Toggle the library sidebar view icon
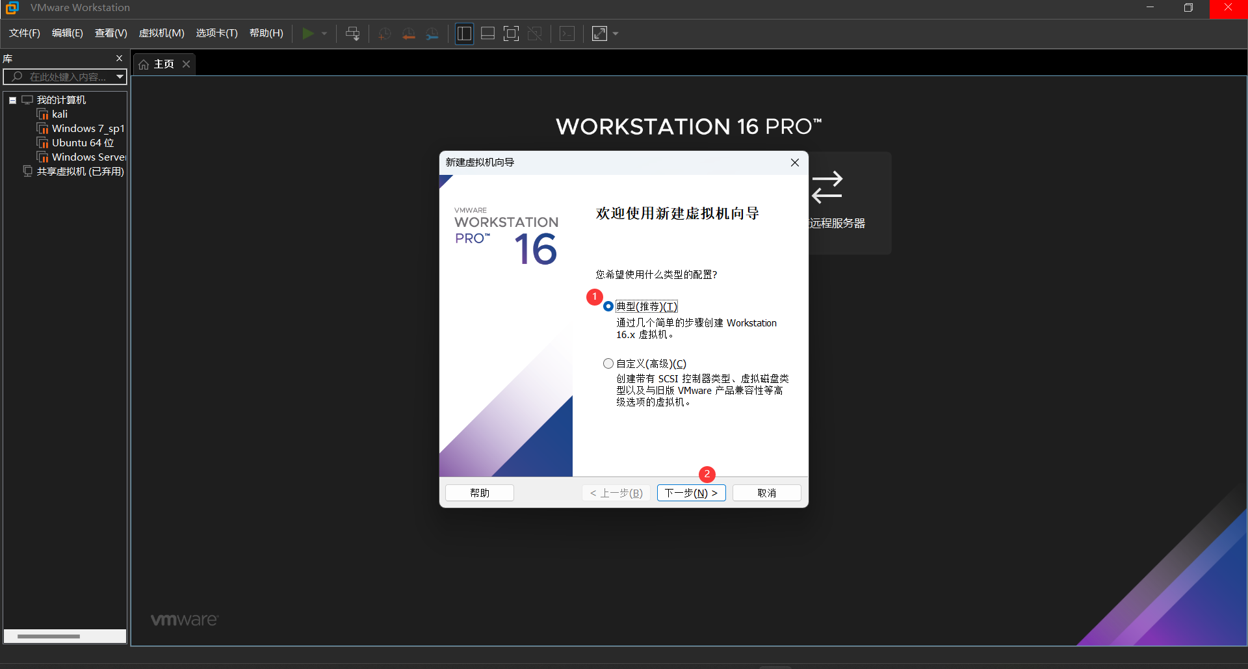Image resolution: width=1248 pixels, height=669 pixels. point(464,33)
